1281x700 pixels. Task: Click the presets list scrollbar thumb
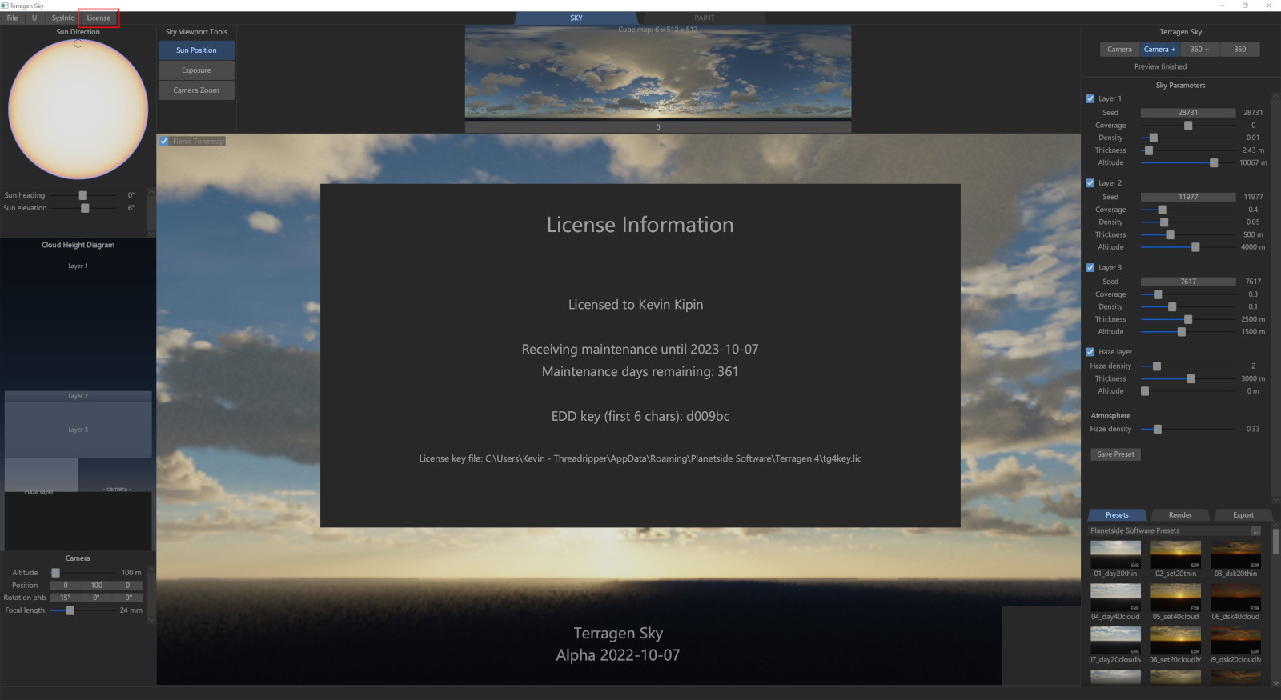click(x=1275, y=541)
